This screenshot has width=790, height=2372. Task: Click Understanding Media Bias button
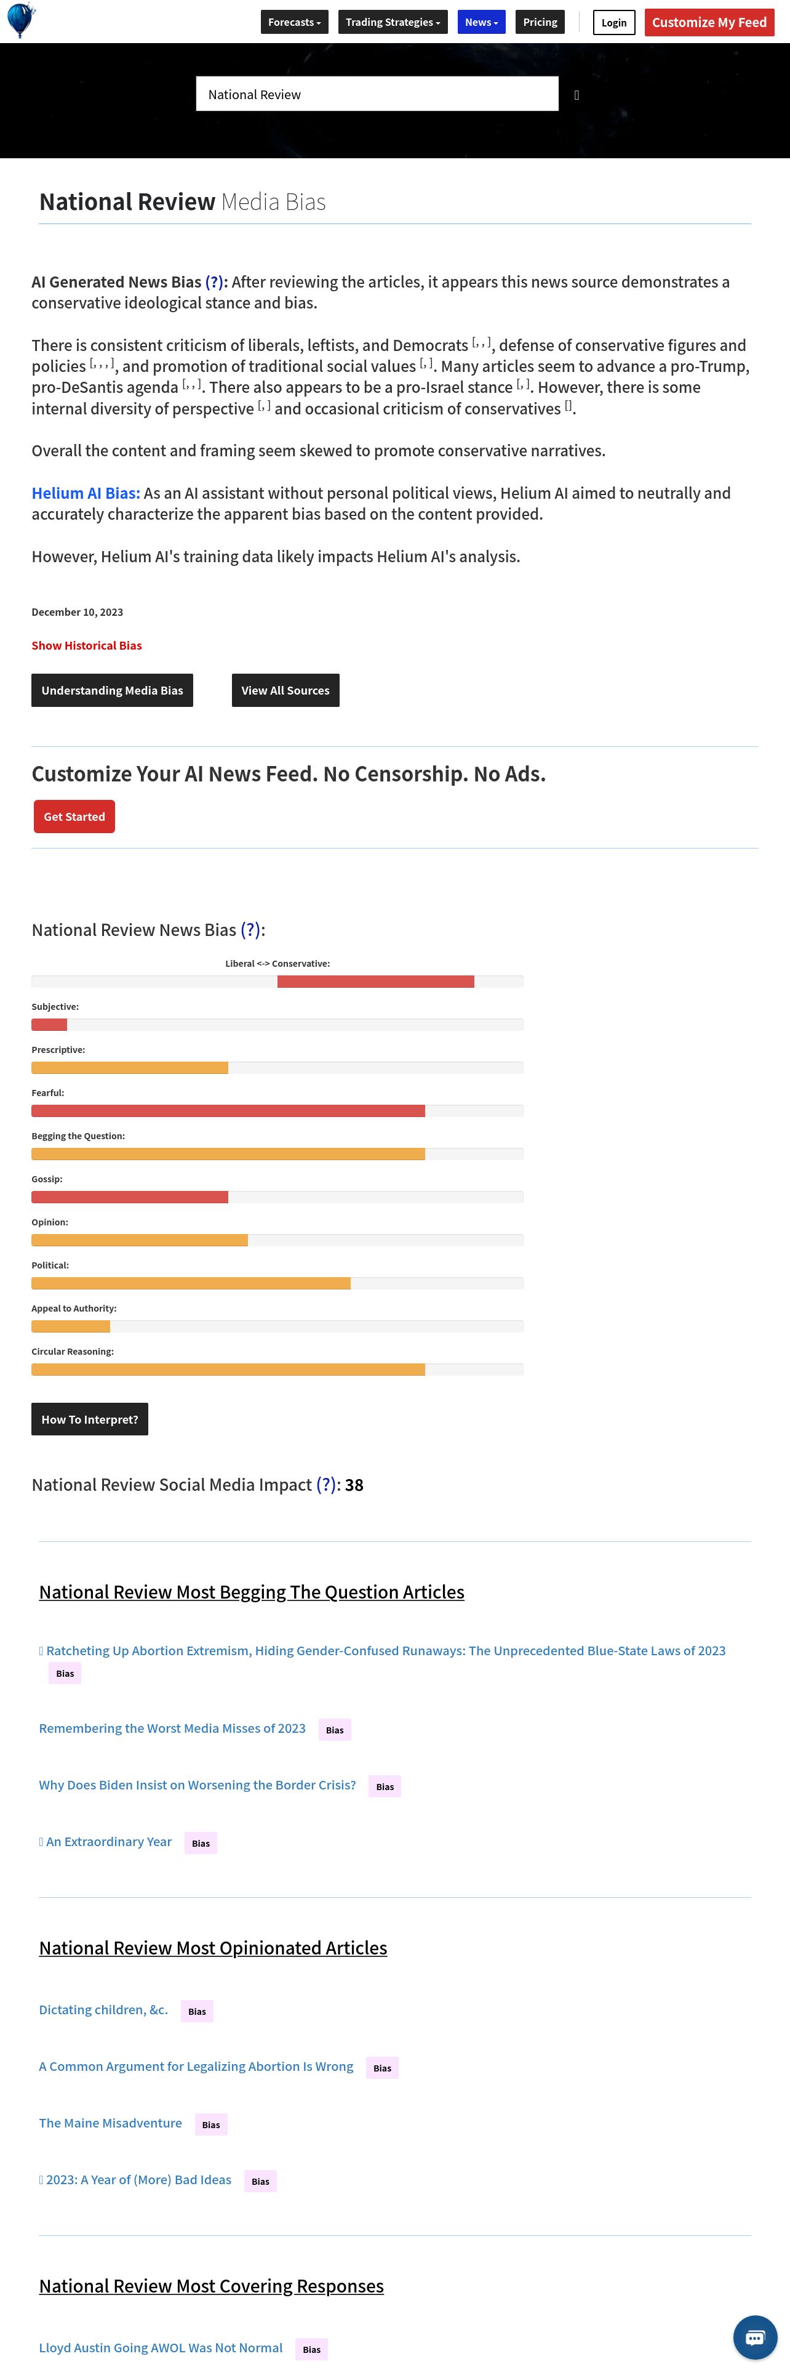point(112,691)
